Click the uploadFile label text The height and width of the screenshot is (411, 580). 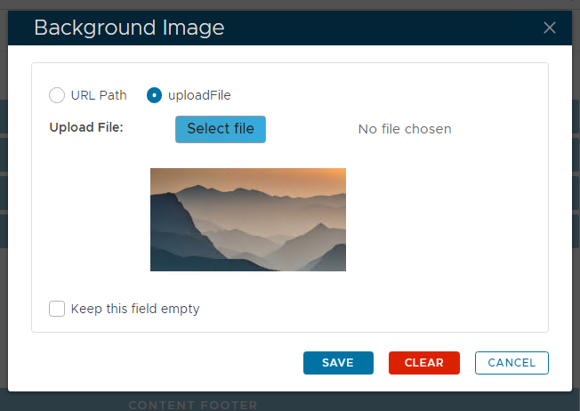tap(199, 95)
